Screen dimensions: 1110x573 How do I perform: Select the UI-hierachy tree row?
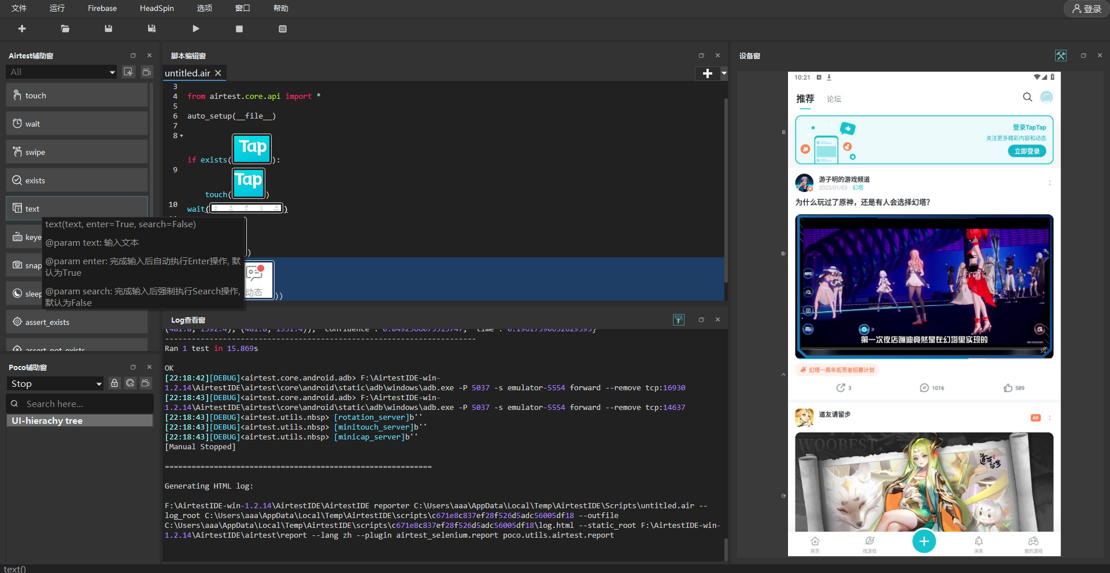pos(80,420)
